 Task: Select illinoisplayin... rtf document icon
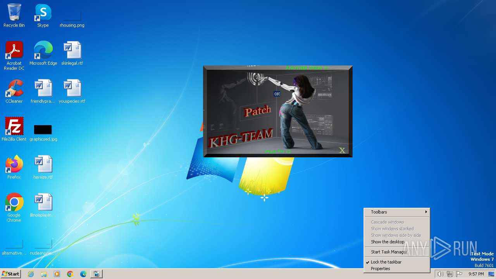click(x=43, y=205)
